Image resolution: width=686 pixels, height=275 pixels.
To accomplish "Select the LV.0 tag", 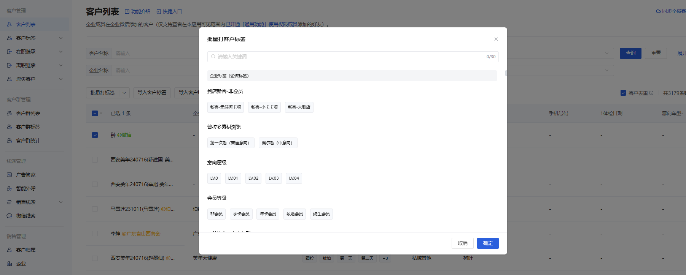I will pyautogui.click(x=214, y=178).
